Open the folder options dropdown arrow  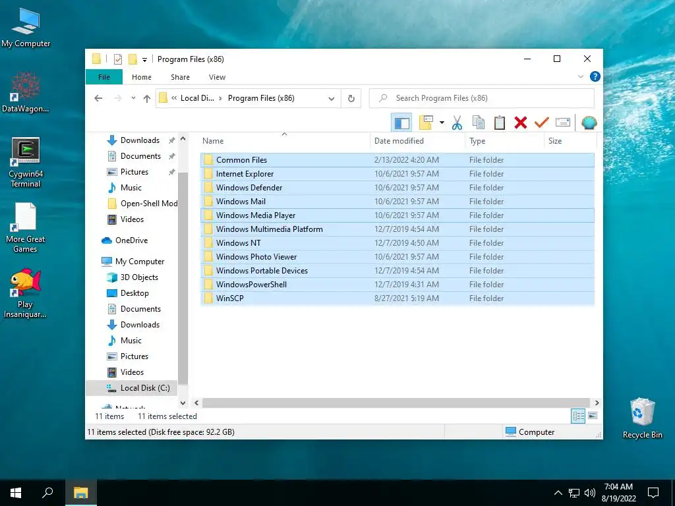[442, 123]
